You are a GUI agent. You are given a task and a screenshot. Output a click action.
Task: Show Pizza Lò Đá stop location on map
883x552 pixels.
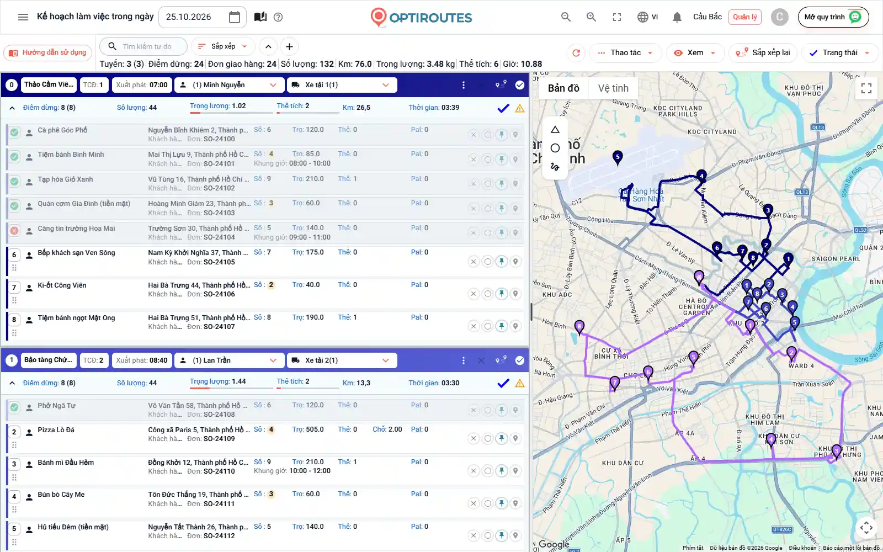pos(515,438)
